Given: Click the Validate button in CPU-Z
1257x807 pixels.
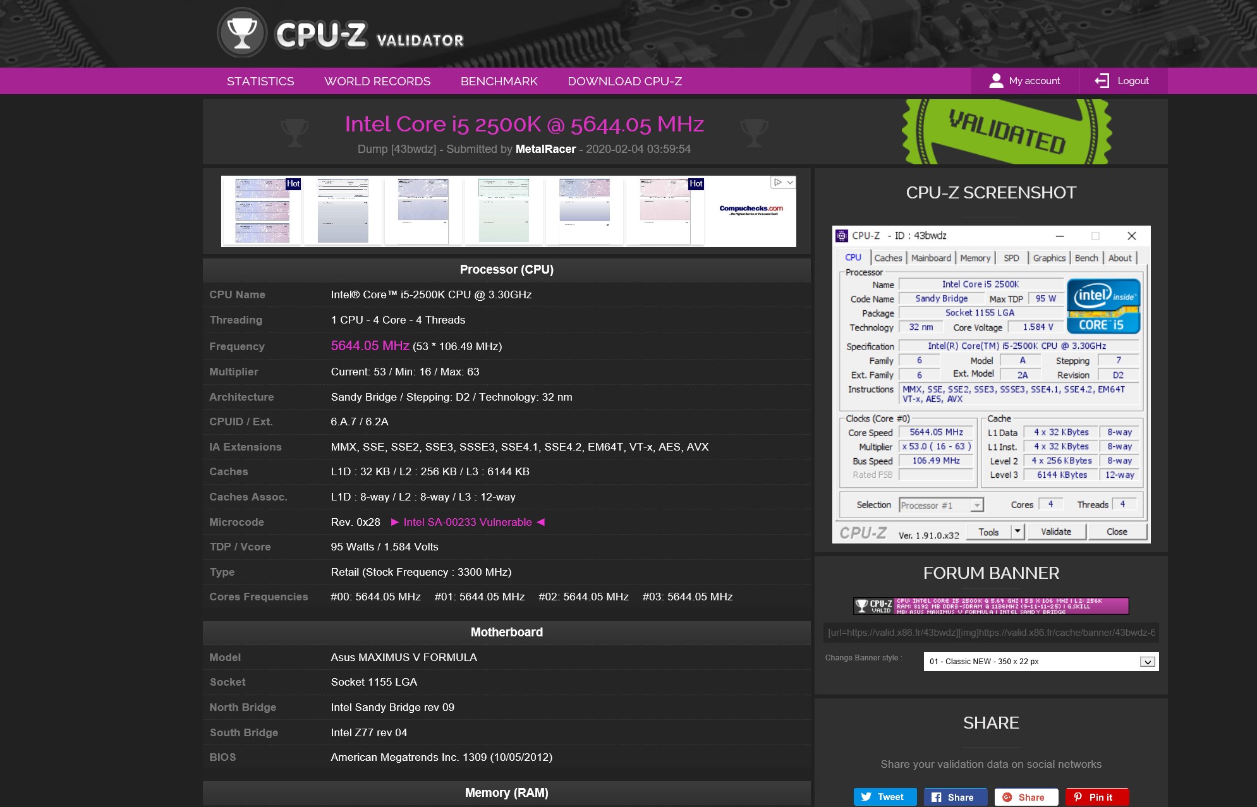Looking at the screenshot, I should pyautogui.click(x=1056, y=531).
